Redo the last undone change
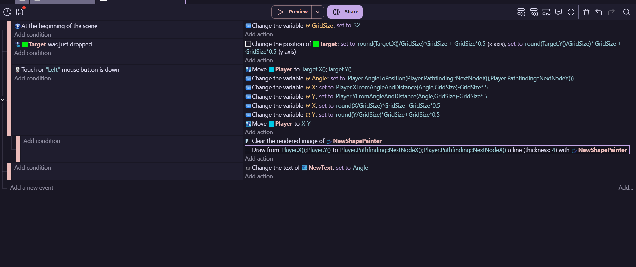Image resolution: width=636 pixels, height=267 pixels. point(611,12)
